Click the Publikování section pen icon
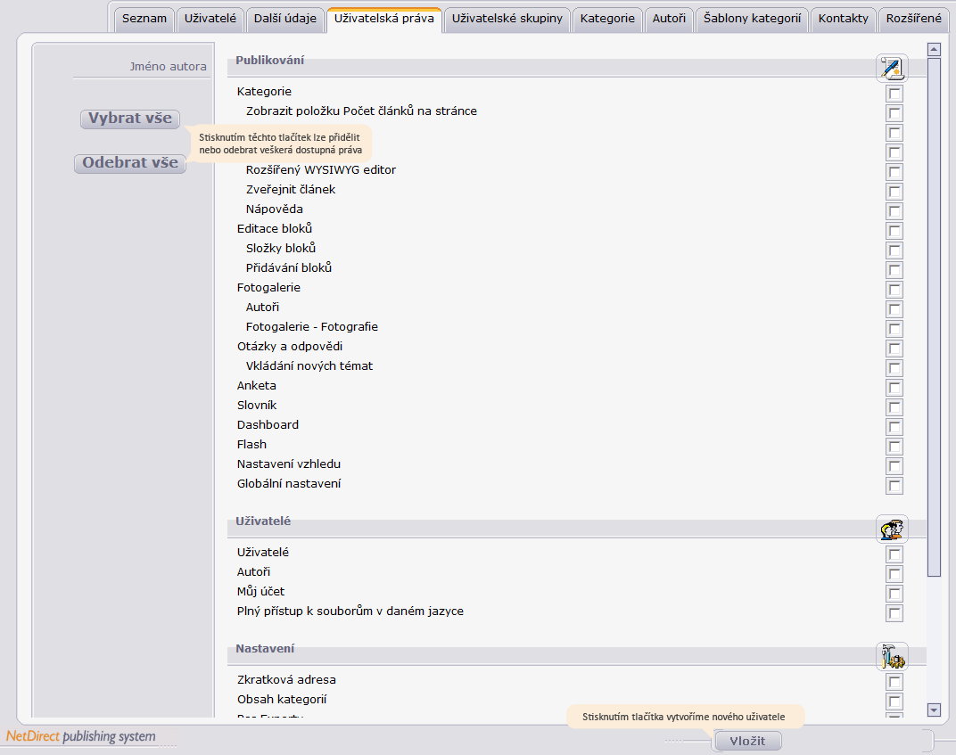This screenshot has width=956, height=755. [892, 68]
